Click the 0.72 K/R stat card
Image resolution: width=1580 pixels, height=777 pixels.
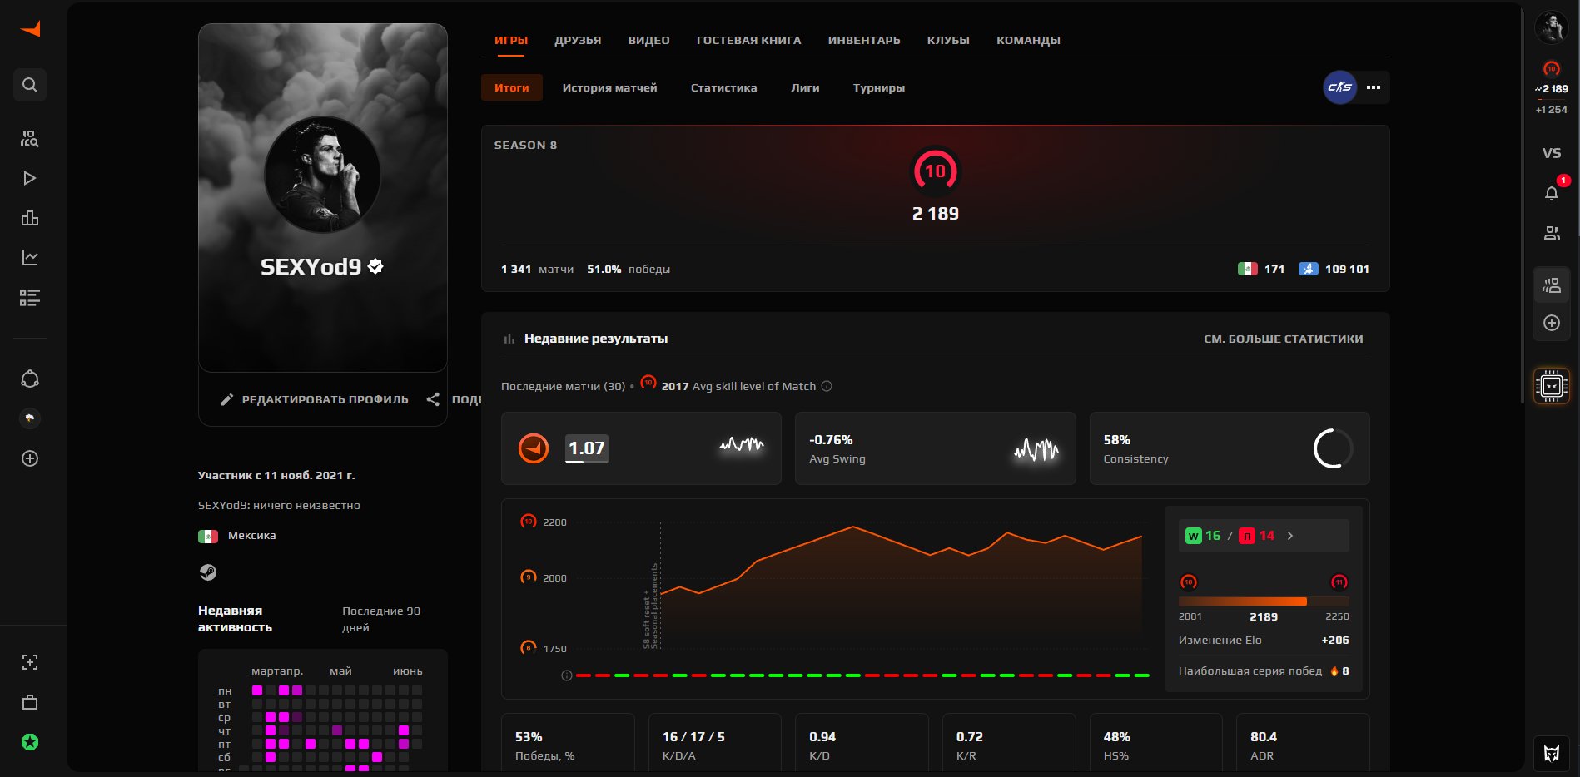[x=1009, y=744]
